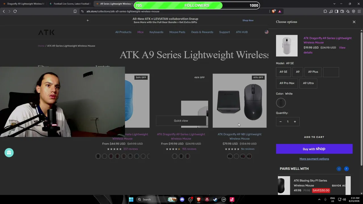363x204 pixels.
Task: Open Steam from the taskbar
Action: click(x=215, y=199)
